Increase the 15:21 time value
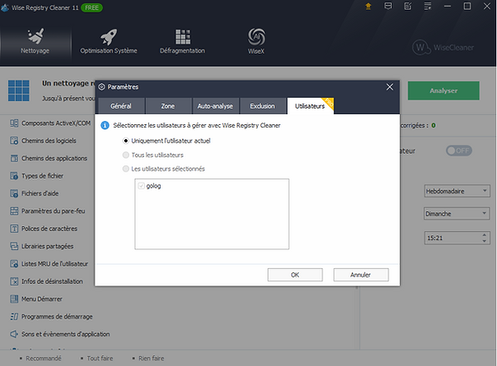 [484, 235]
